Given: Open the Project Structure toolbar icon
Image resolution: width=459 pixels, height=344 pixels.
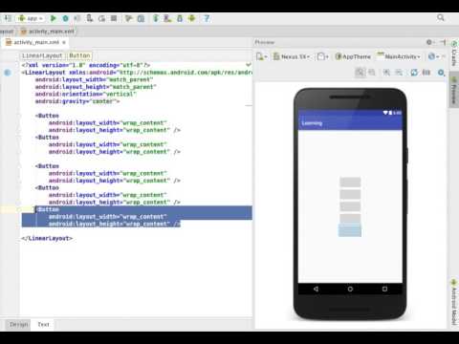Looking at the screenshot, I should [x=141, y=18].
